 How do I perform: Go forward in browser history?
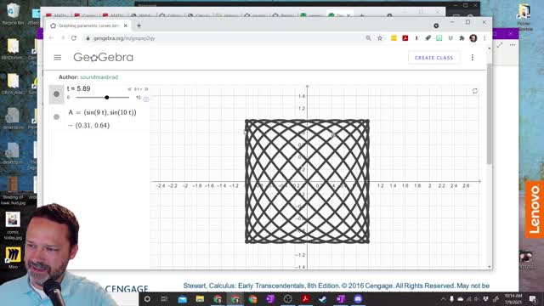pos(63,38)
